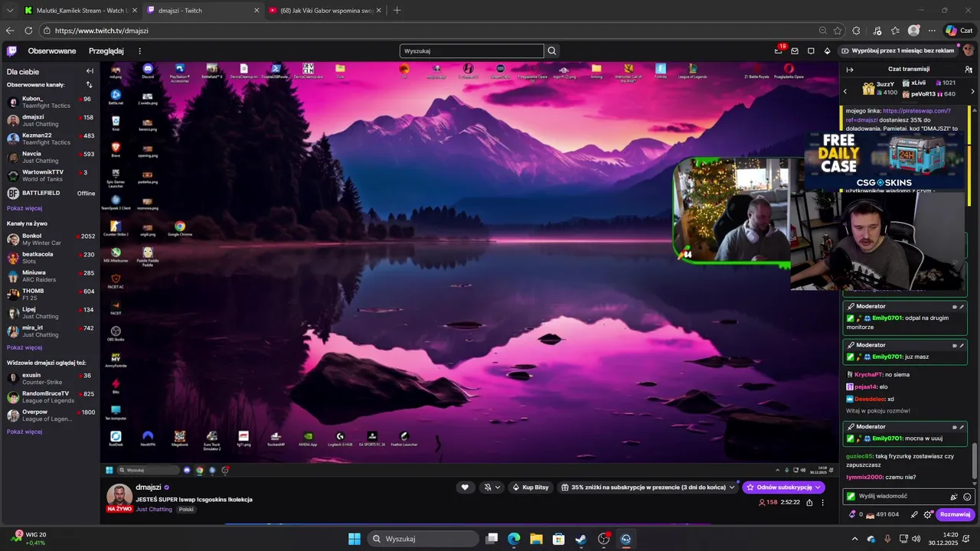Open a new browser tab with plus
The height and width of the screenshot is (551, 980).
click(x=397, y=10)
